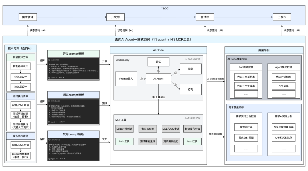This screenshot has height=171, width=308.
Task: Select the Lego环境创建 MCP tool
Action: 124,129
